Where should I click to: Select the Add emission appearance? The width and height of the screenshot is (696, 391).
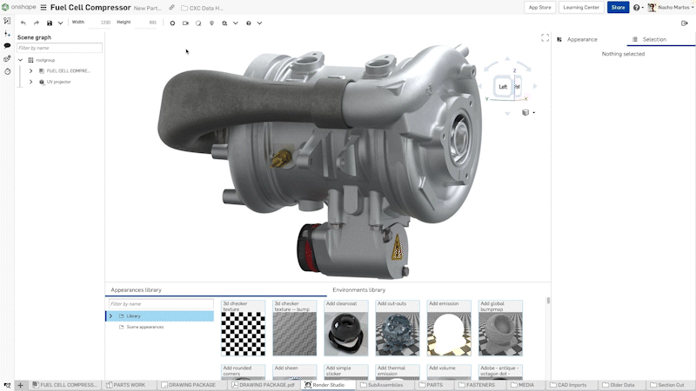tap(449, 328)
